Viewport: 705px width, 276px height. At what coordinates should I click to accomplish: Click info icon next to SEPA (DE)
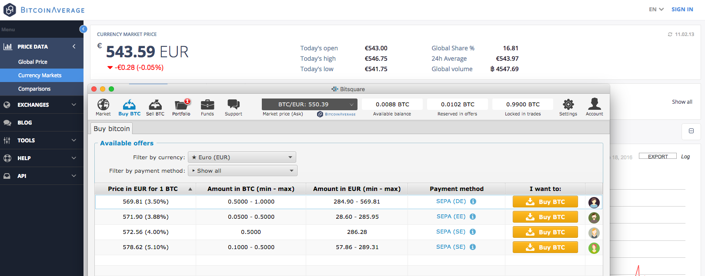473,201
